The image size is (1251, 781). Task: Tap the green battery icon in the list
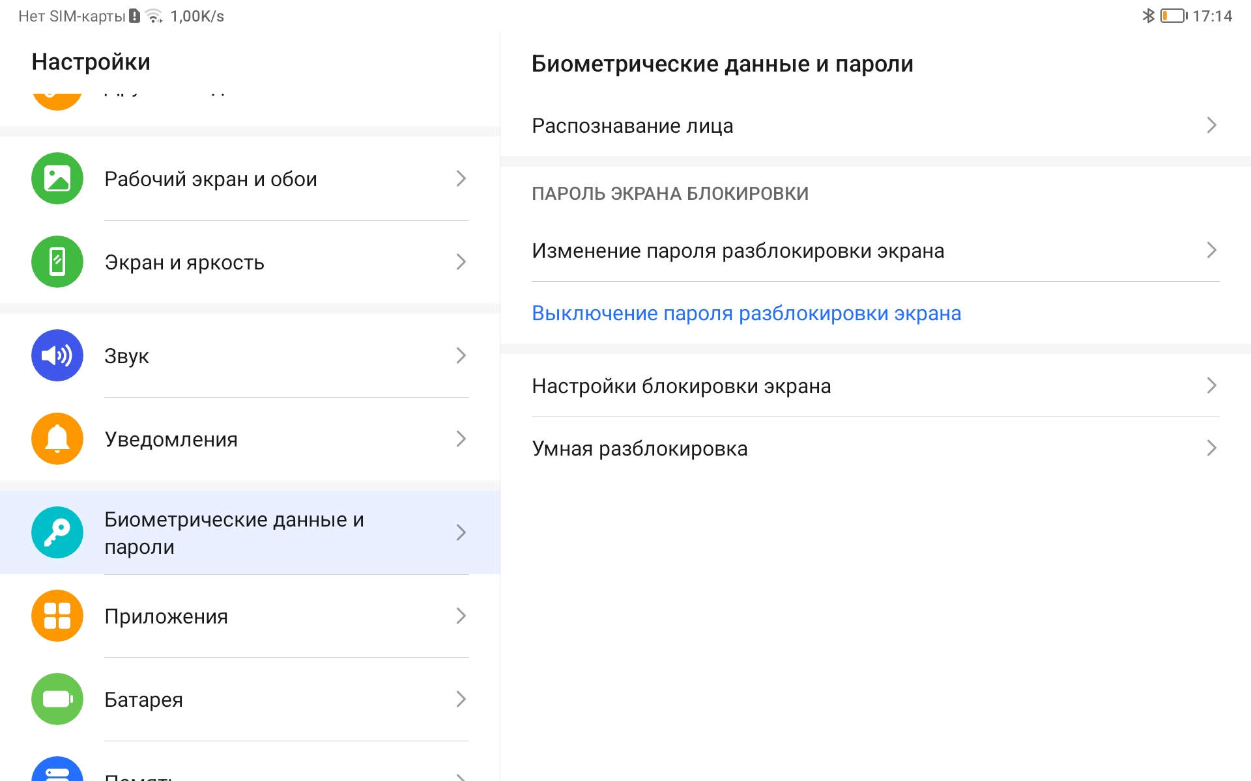pyautogui.click(x=57, y=699)
